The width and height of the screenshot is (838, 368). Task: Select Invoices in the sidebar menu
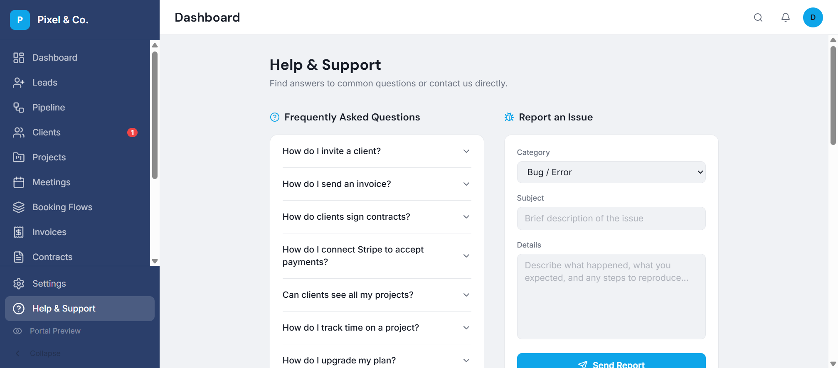pyautogui.click(x=49, y=232)
